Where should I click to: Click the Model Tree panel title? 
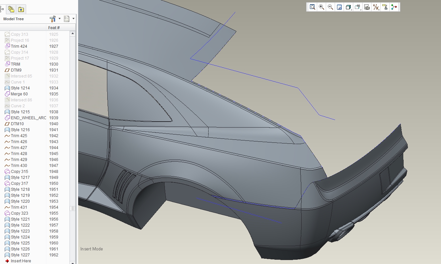pos(14,19)
